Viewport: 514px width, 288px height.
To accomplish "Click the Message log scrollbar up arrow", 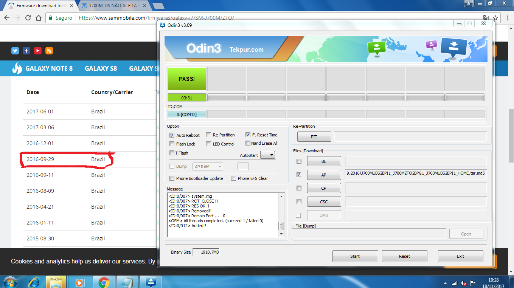I will tap(281, 196).
